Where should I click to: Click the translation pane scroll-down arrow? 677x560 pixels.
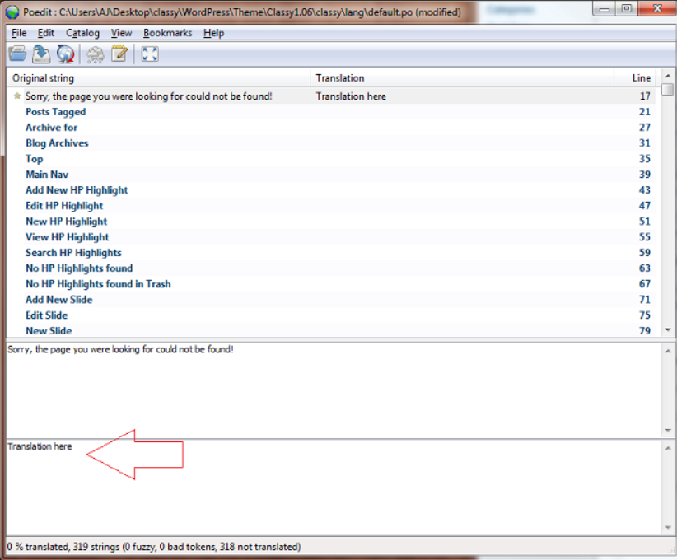tap(668, 528)
